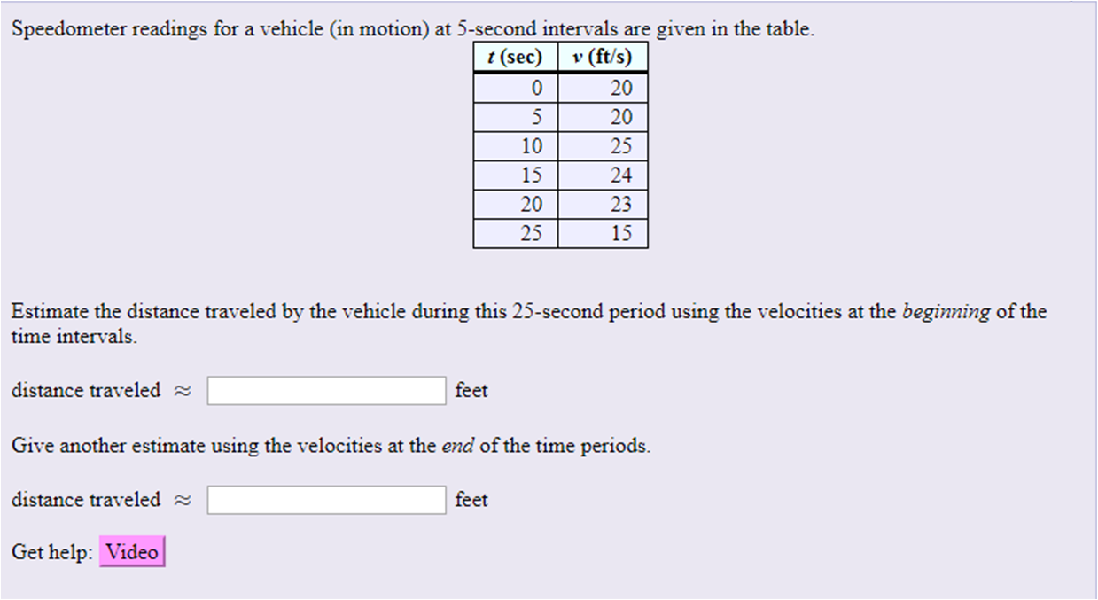The width and height of the screenshot is (1098, 600).
Task: Select the table header 't (sec)'
Action: pos(515,56)
